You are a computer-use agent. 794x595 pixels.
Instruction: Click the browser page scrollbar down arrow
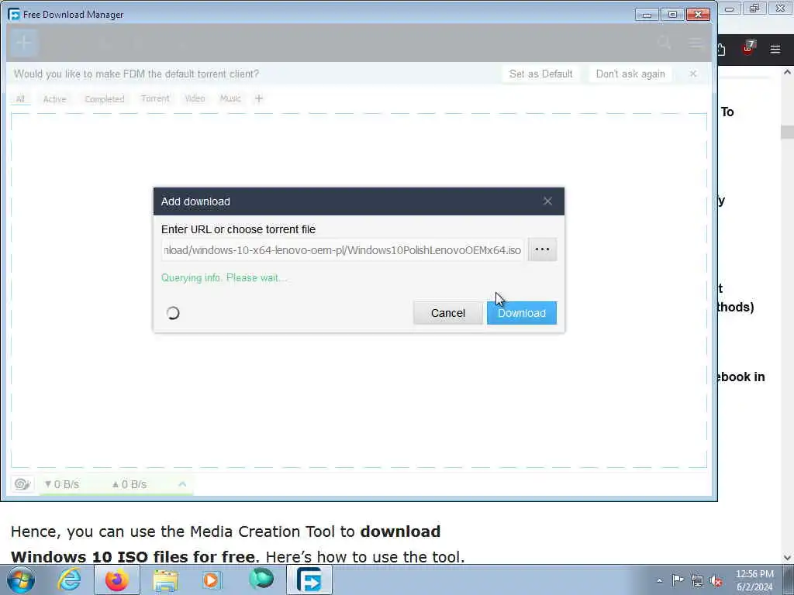[787, 558]
